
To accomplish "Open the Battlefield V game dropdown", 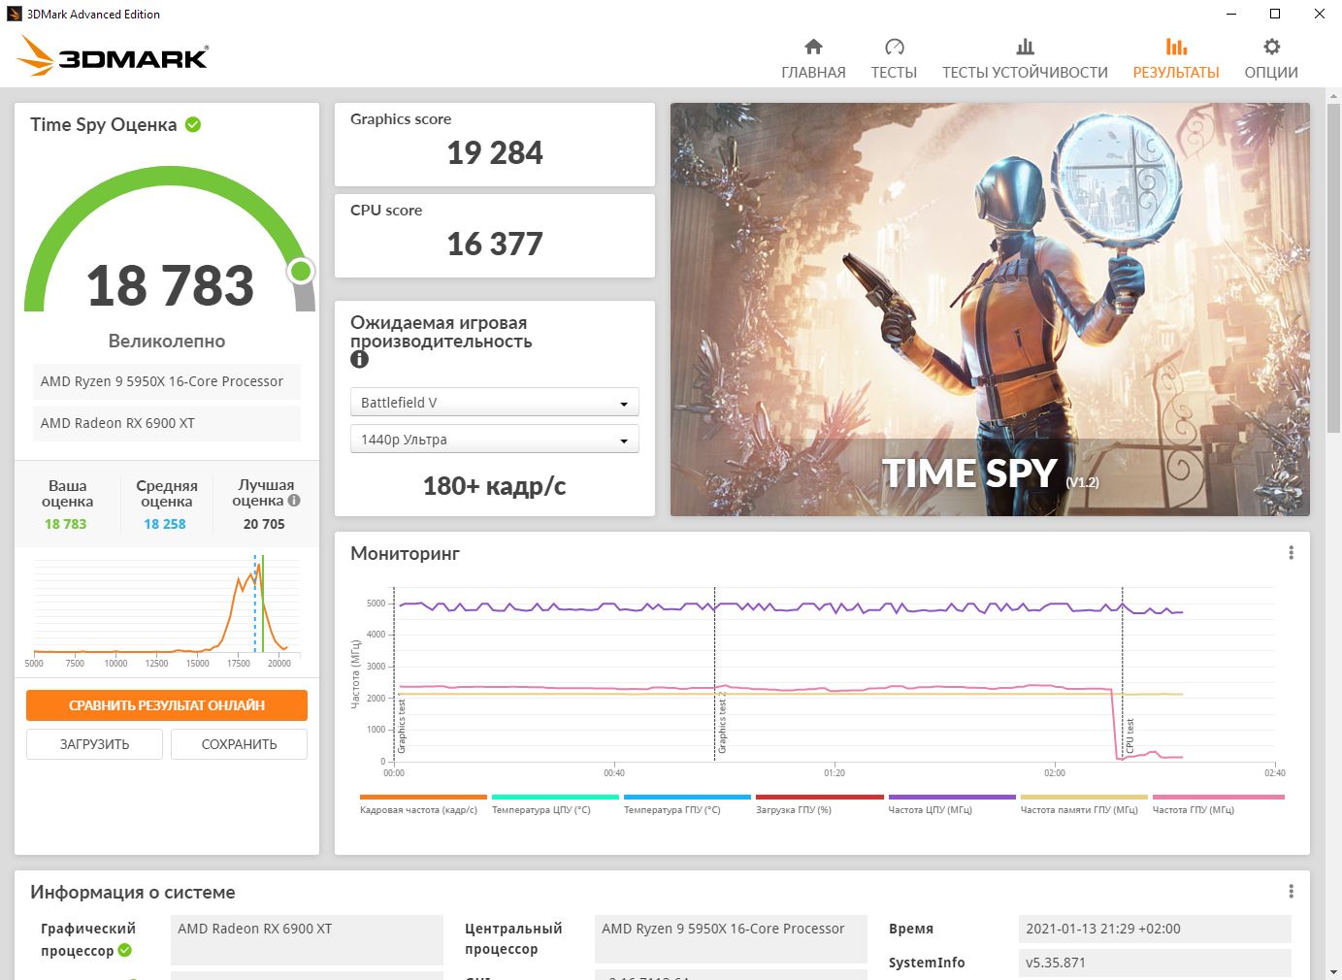I will (x=495, y=403).
